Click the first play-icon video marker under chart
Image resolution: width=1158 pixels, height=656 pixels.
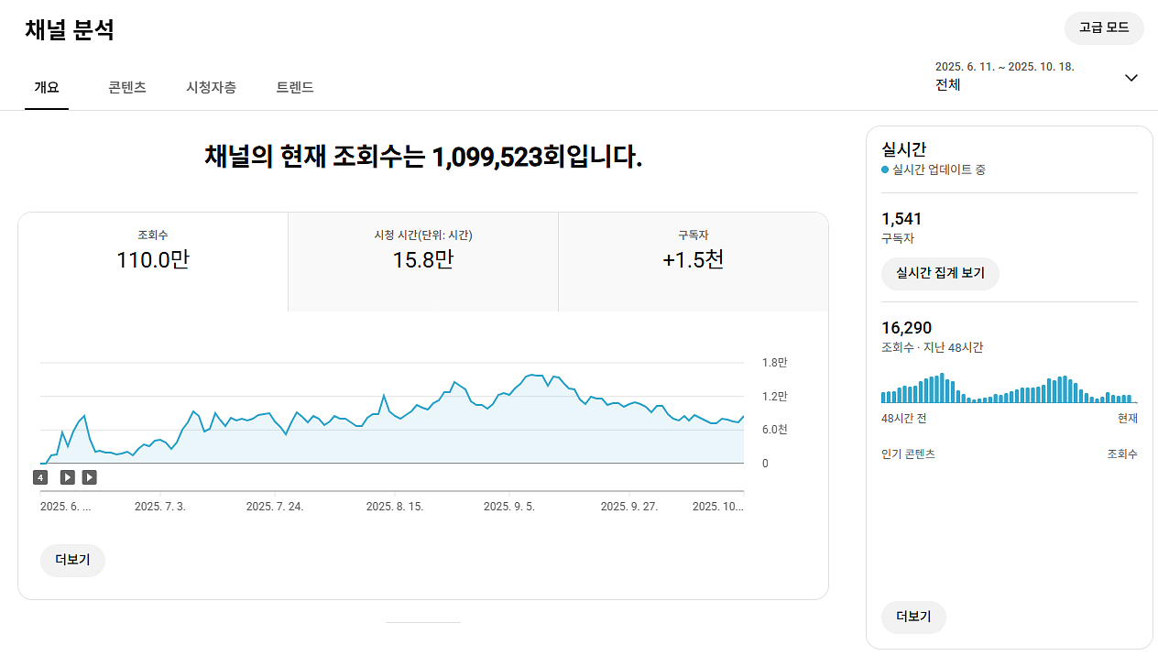point(68,477)
